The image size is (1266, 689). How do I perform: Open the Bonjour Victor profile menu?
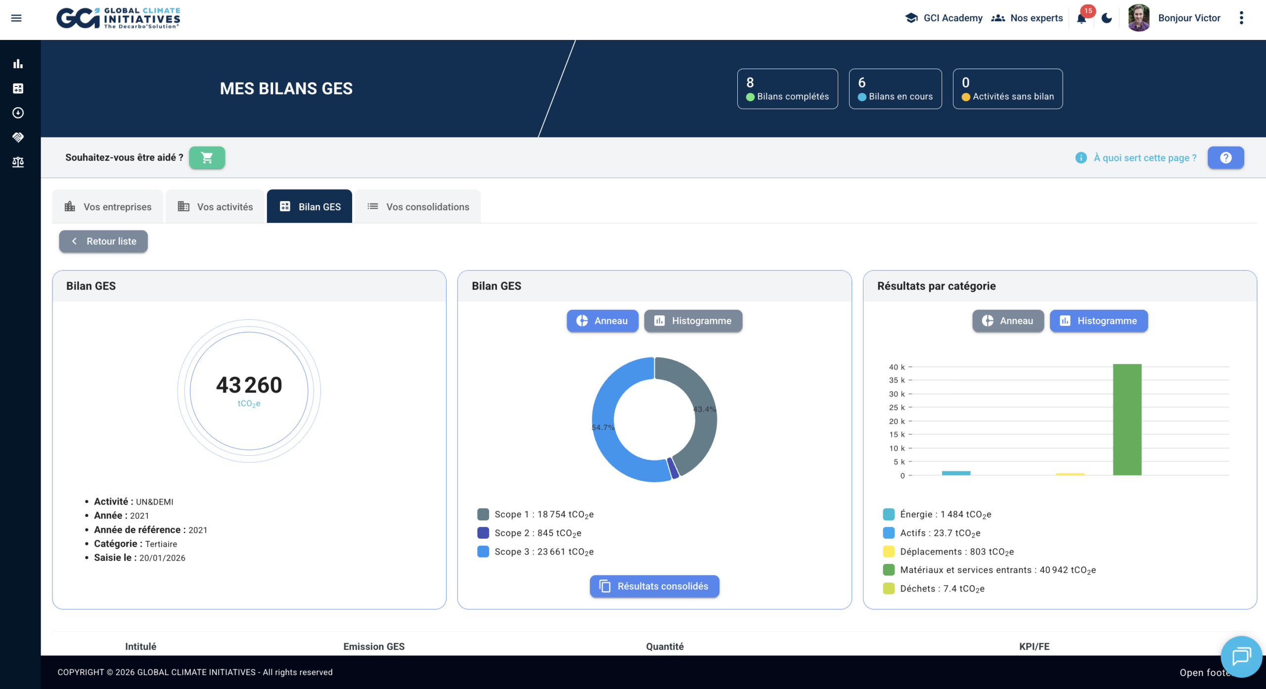1188,18
